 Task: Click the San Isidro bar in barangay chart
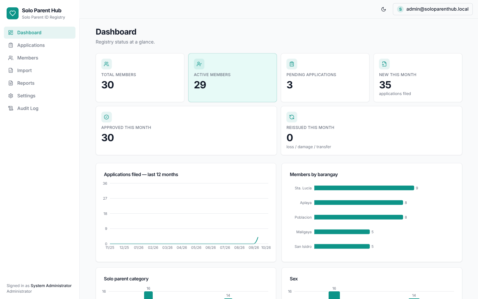(x=342, y=247)
